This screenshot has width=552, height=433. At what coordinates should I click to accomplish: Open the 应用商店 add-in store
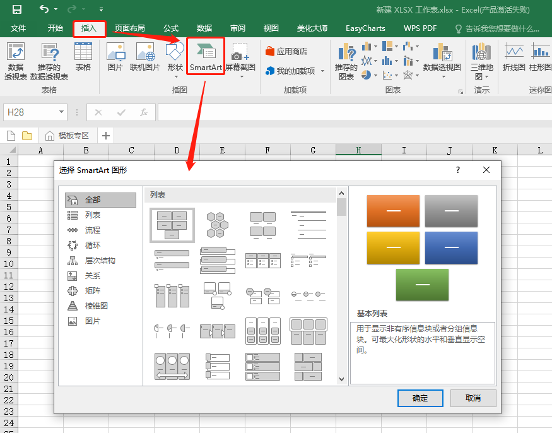click(x=286, y=51)
